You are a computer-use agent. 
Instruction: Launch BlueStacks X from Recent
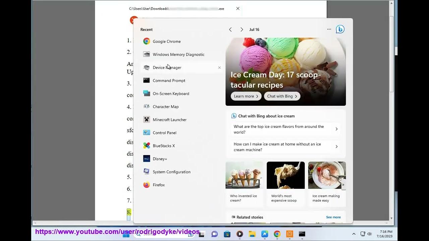pyautogui.click(x=181, y=146)
